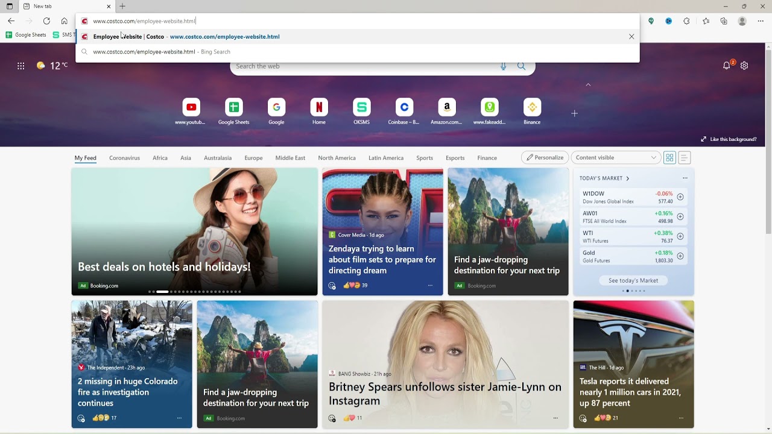Click Like this background link

[x=729, y=139]
